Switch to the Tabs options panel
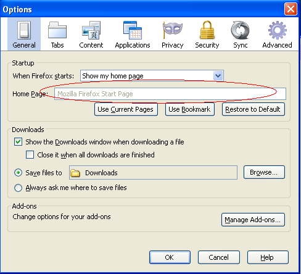 57,34
